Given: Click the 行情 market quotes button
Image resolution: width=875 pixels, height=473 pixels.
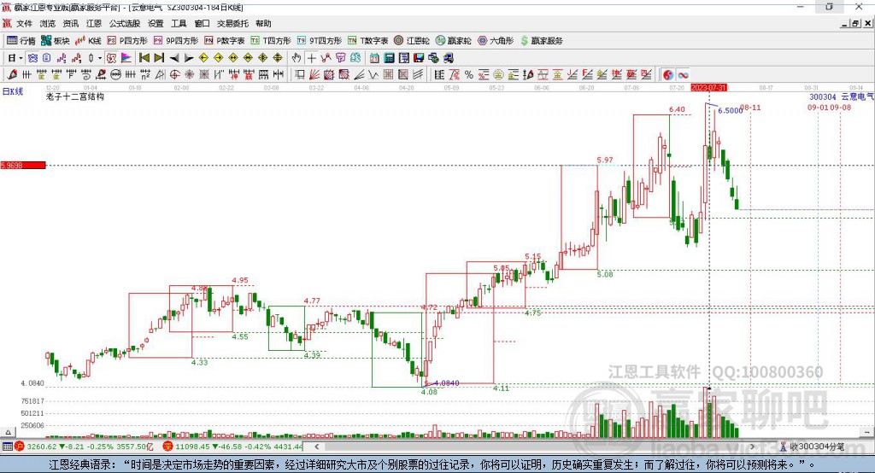Looking at the screenshot, I should (x=21, y=41).
